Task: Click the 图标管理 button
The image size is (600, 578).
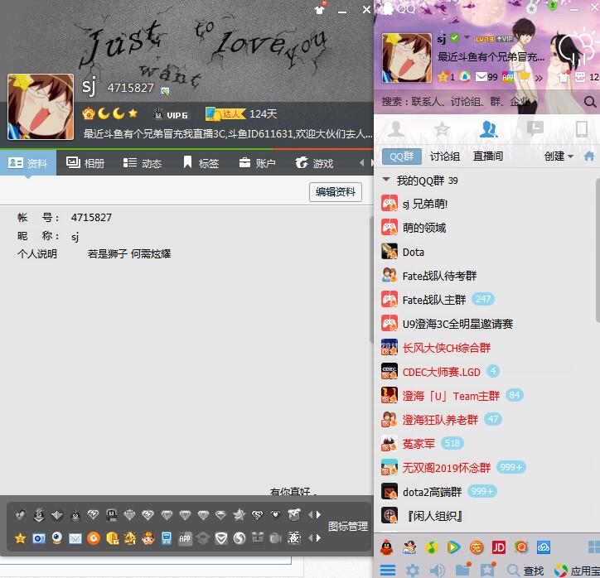Action: tap(348, 527)
